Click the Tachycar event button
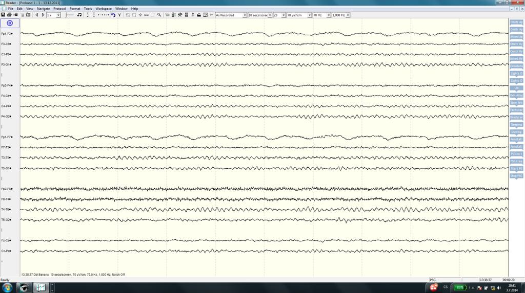The height and width of the screenshot is (293, 525). [516, 110]
